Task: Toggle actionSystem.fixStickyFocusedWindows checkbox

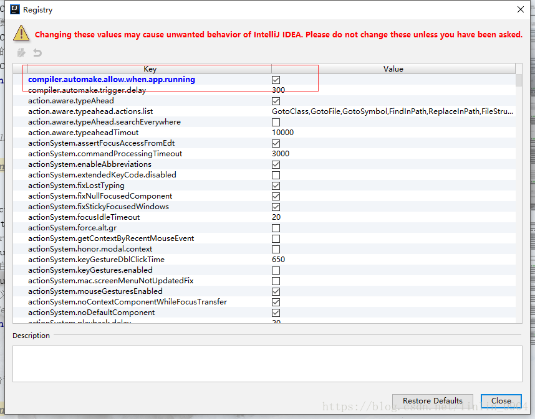Action: pyautogui.click(x=276, y=207)
